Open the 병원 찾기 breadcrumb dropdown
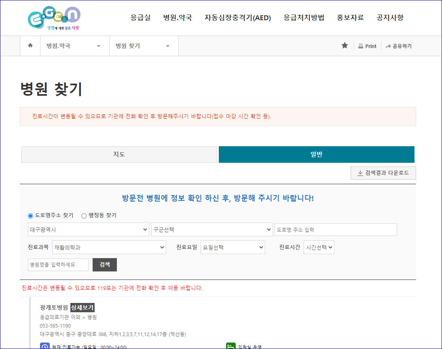Viewport: 442px width, 349px height. (x=144, y=46)
